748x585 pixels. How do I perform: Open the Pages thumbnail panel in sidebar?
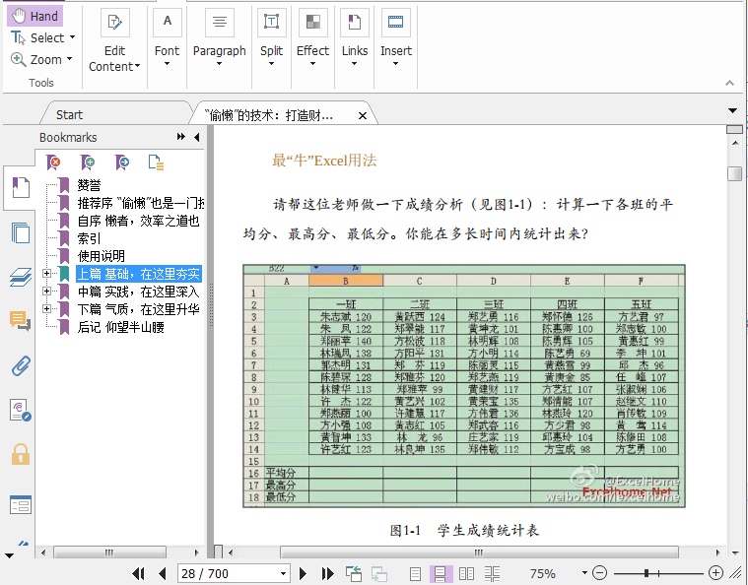click(20, 232)
